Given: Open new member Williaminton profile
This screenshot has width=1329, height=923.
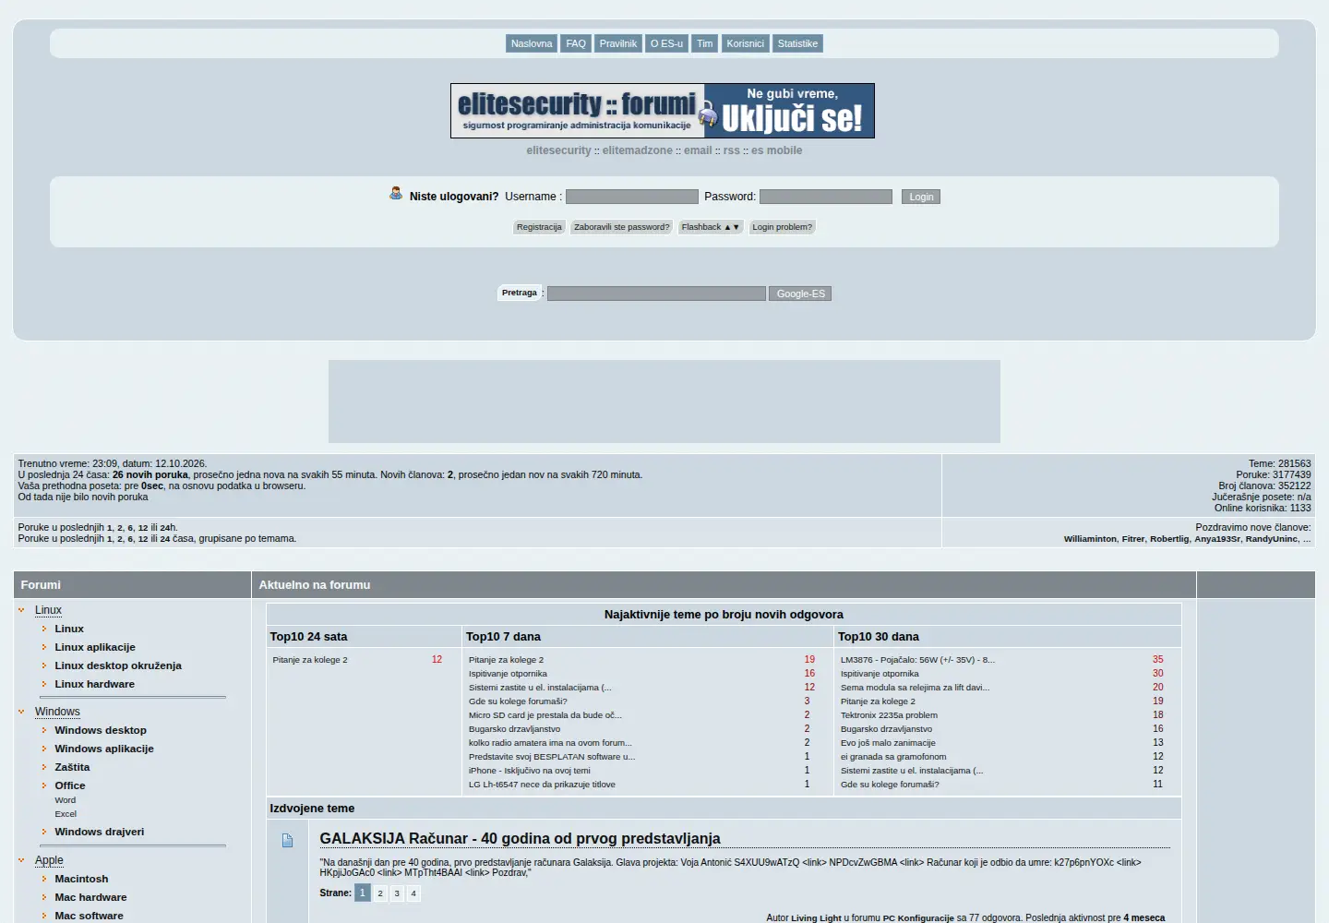Looking at the screenshot, I should [1090, 539].
